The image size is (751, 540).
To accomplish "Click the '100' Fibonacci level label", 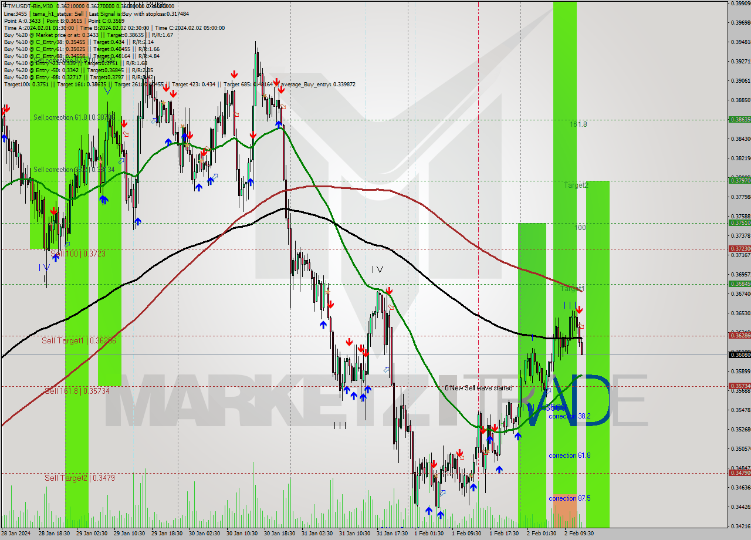I will (580, 227).
